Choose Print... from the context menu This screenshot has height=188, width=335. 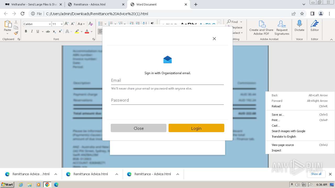(x=300, y=120)
